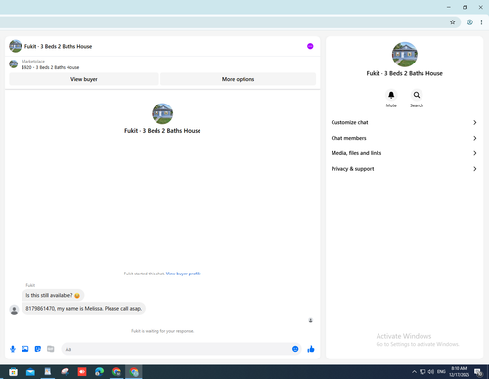Expand Chat members section
Screen dimensions: 489x379
pyautogui.click(x=404, y=138)
